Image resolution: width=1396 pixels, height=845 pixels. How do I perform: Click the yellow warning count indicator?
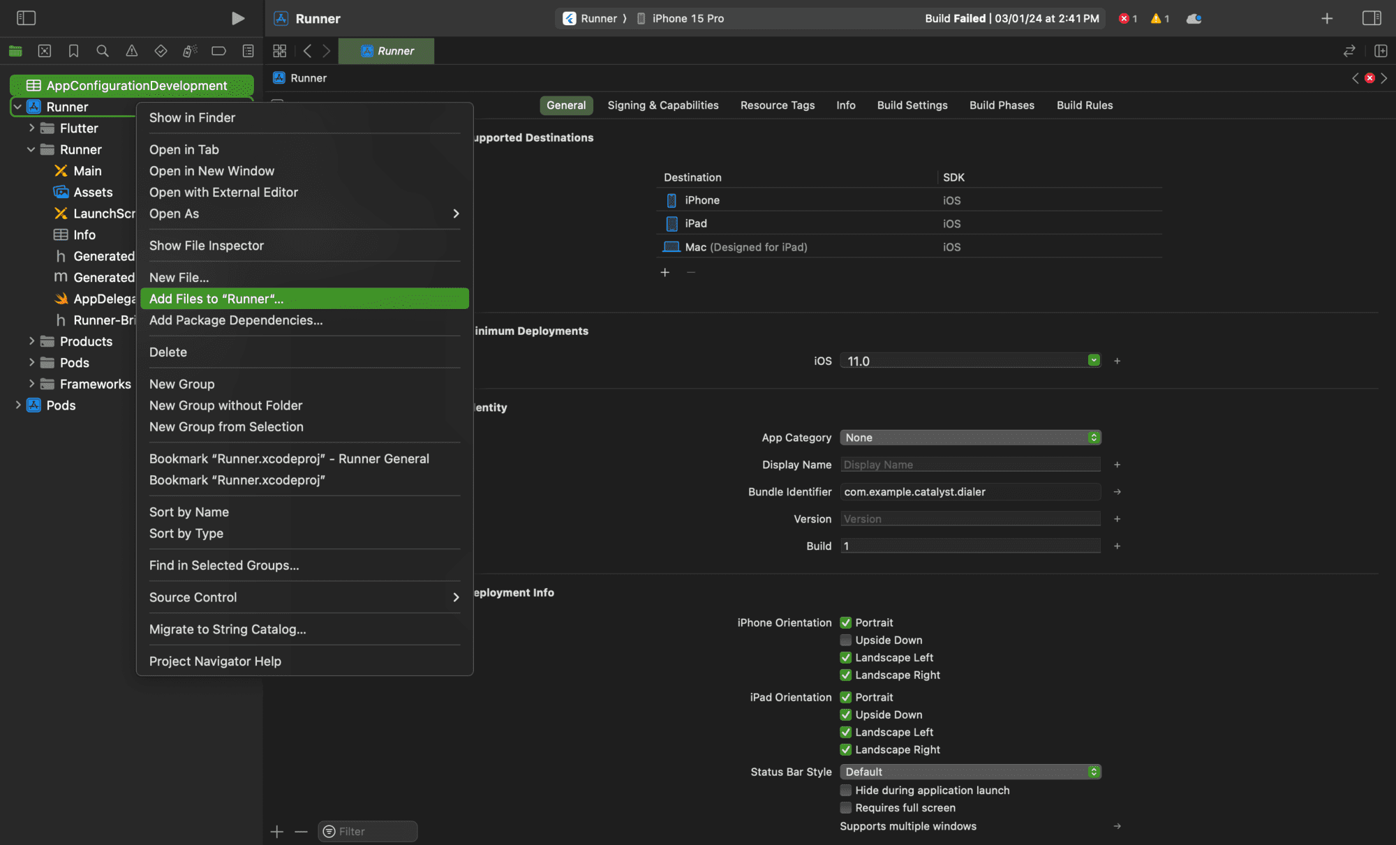(1160, 19)
